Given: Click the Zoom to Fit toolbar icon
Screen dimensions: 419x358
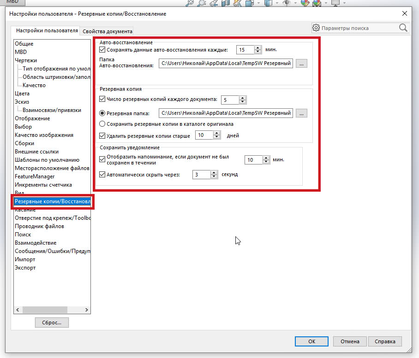Looking at the screenshot, I should [x=190, y=3].
